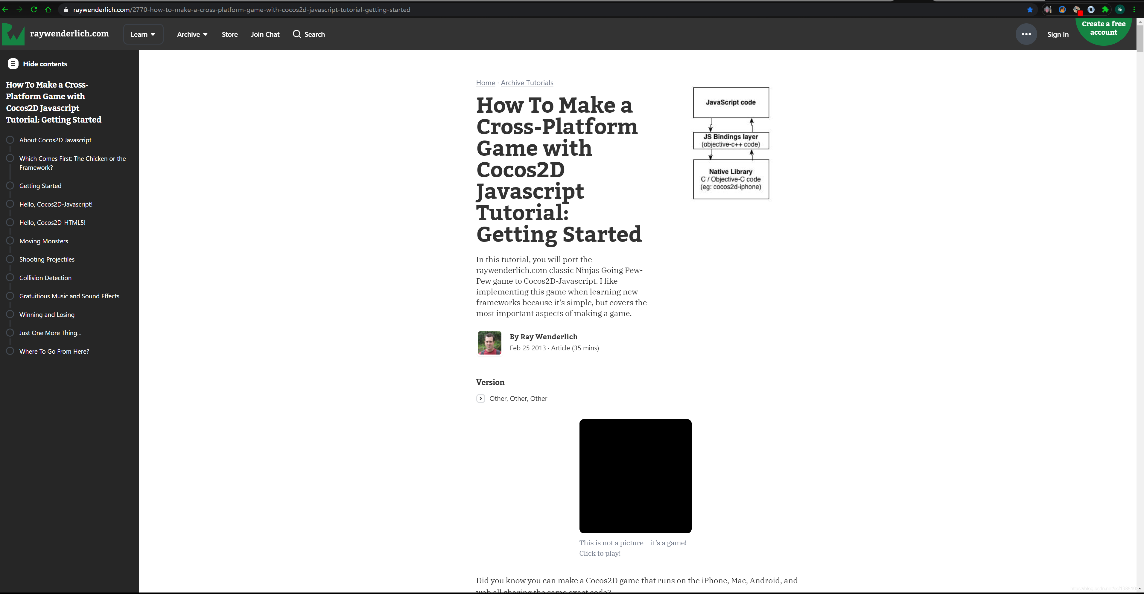Screen dimensions: 1144x594
Task: Click the embedded game canvas to play
Action: (635, 476)
